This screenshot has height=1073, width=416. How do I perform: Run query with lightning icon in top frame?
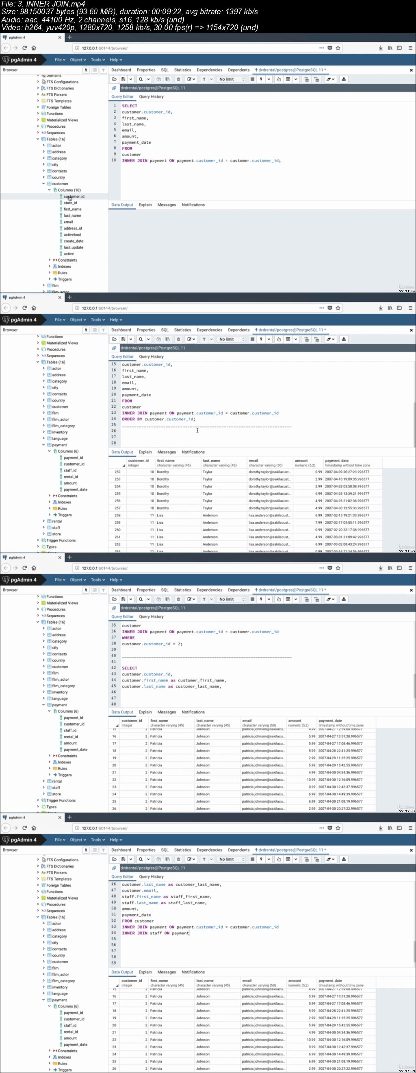tap(261, 79)
